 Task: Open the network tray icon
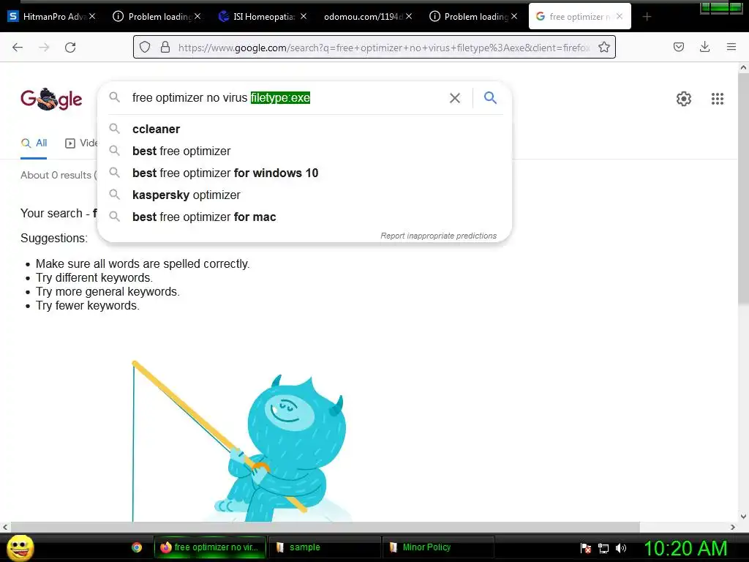point(603,548)
